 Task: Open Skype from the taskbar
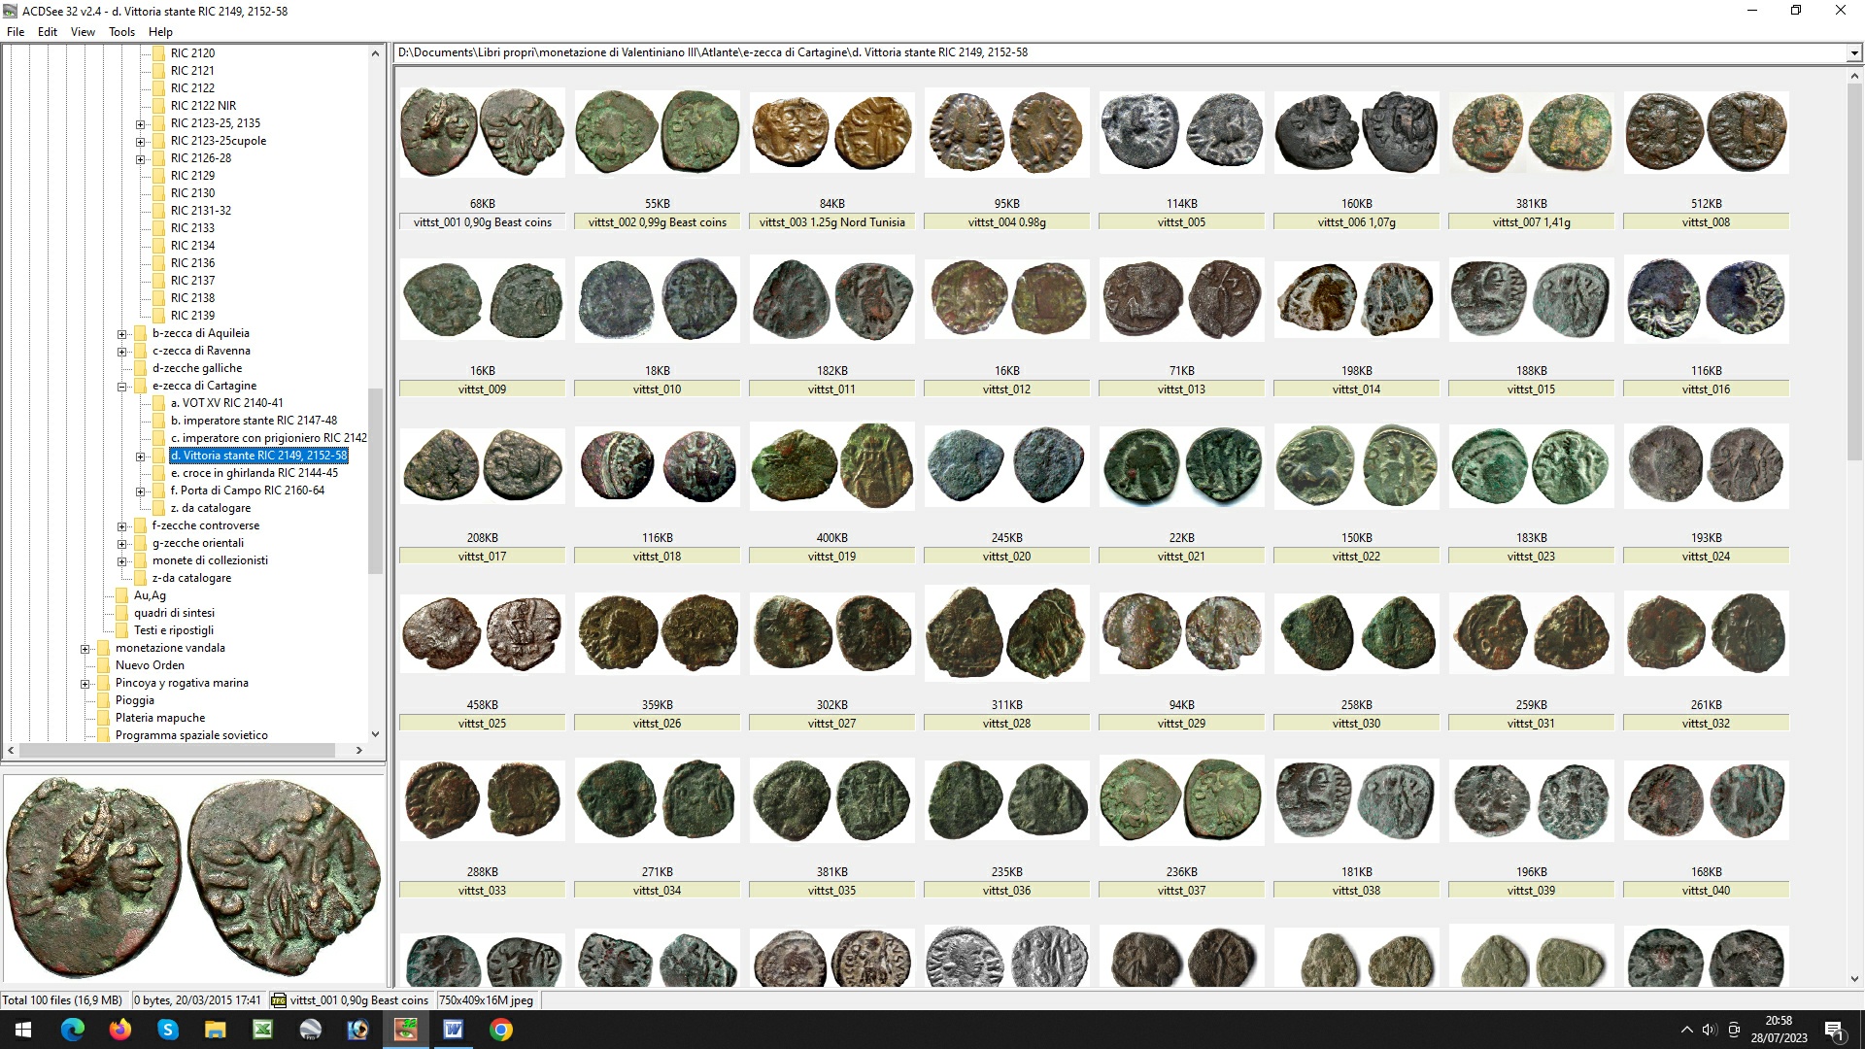(x=167, y=1030)
